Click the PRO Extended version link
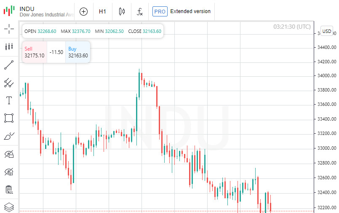Image resolution: width=339 pixels, height=213 pixels. [x=182, y=11]
